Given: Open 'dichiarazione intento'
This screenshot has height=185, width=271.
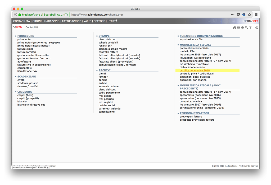Looking at the screenshot, I should (x=192, y=67).
